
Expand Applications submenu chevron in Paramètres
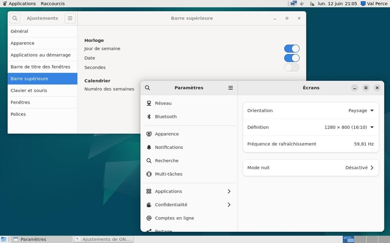coord(229,191)
